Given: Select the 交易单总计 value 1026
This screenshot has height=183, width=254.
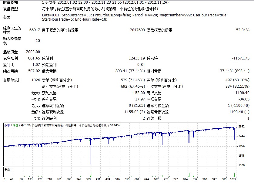Looking at the screenshot, I should (35, 80).
